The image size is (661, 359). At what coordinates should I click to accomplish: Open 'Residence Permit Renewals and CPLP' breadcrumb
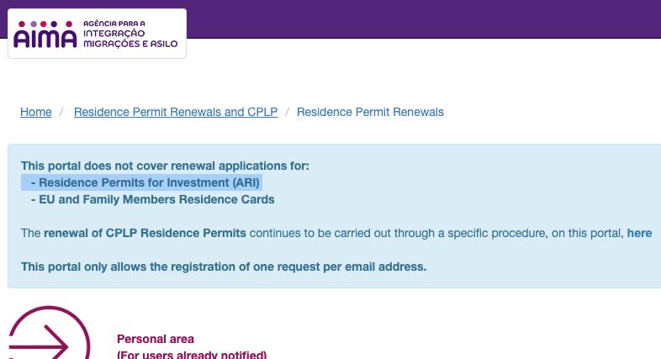(x=176, y=112)
